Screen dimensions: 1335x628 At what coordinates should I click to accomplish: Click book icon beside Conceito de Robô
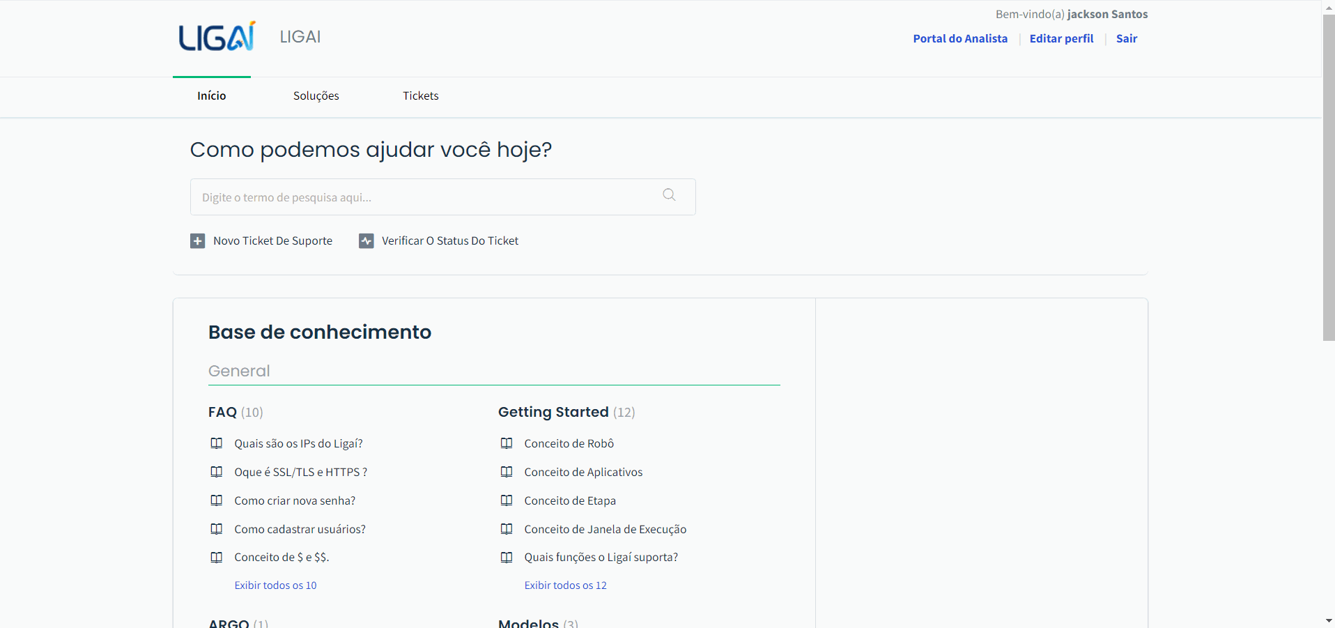(507, 443)
